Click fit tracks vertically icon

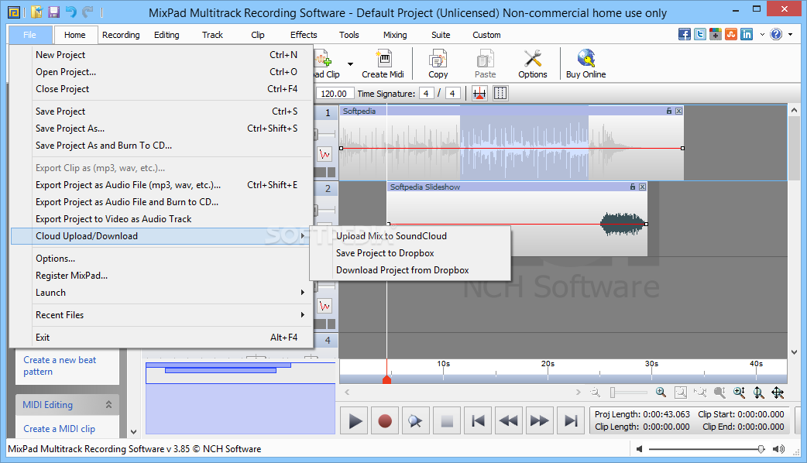pyautogui.click(x=759, y=393)
